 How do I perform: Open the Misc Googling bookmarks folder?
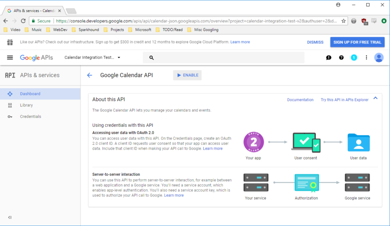point(203,29)
